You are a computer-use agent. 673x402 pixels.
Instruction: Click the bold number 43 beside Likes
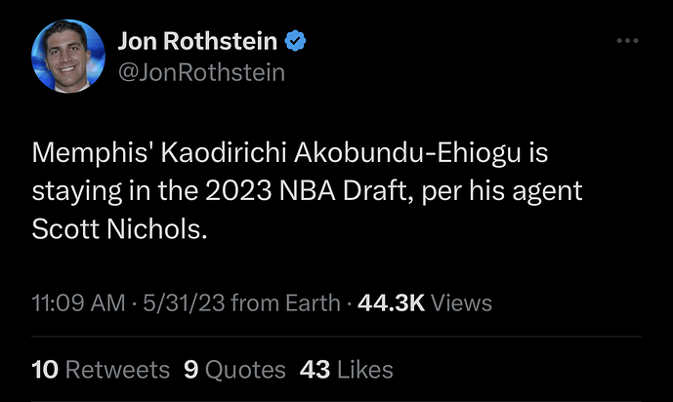click(x=315, y=370)
